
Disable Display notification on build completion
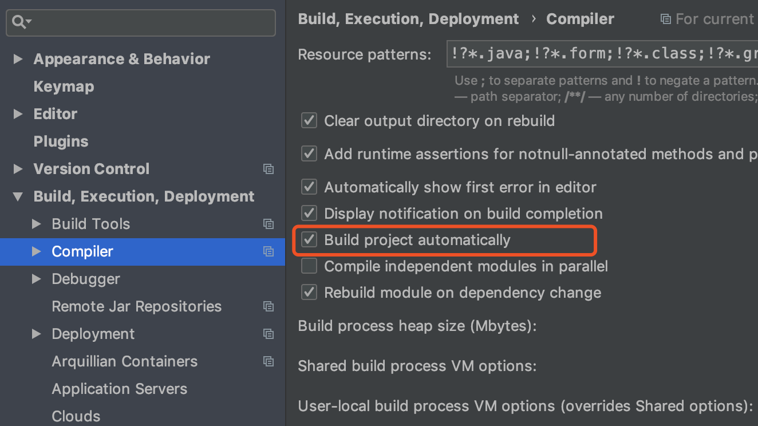309,214
